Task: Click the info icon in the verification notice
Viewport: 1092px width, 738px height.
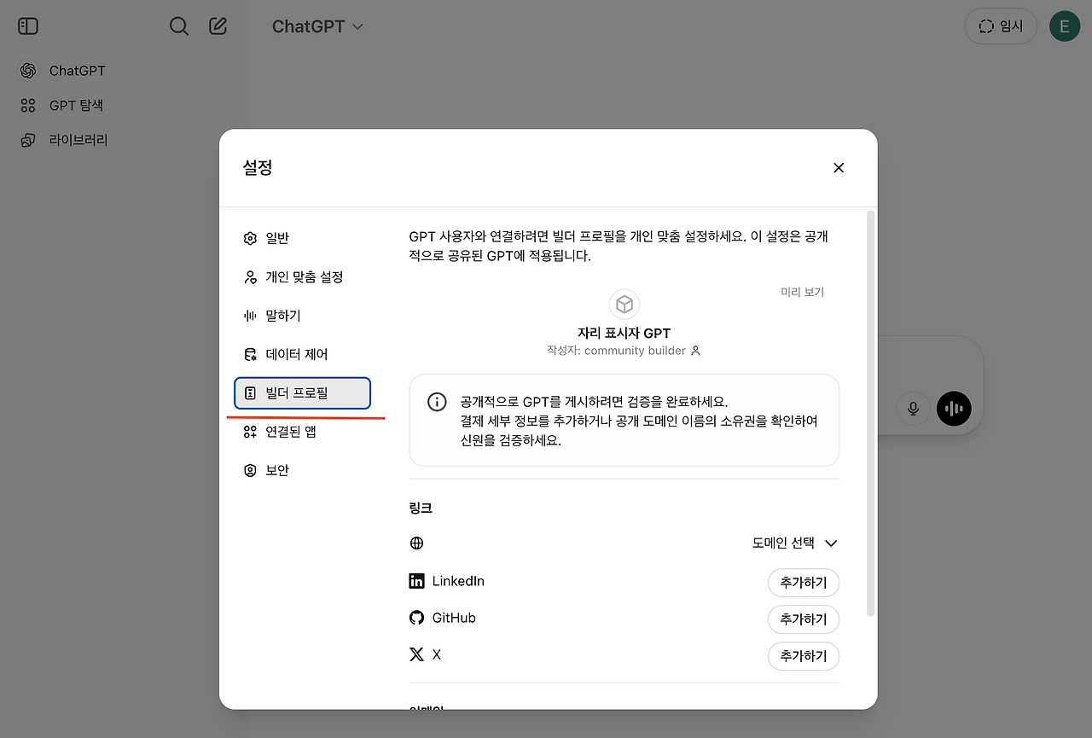Action: coord(436,402)
